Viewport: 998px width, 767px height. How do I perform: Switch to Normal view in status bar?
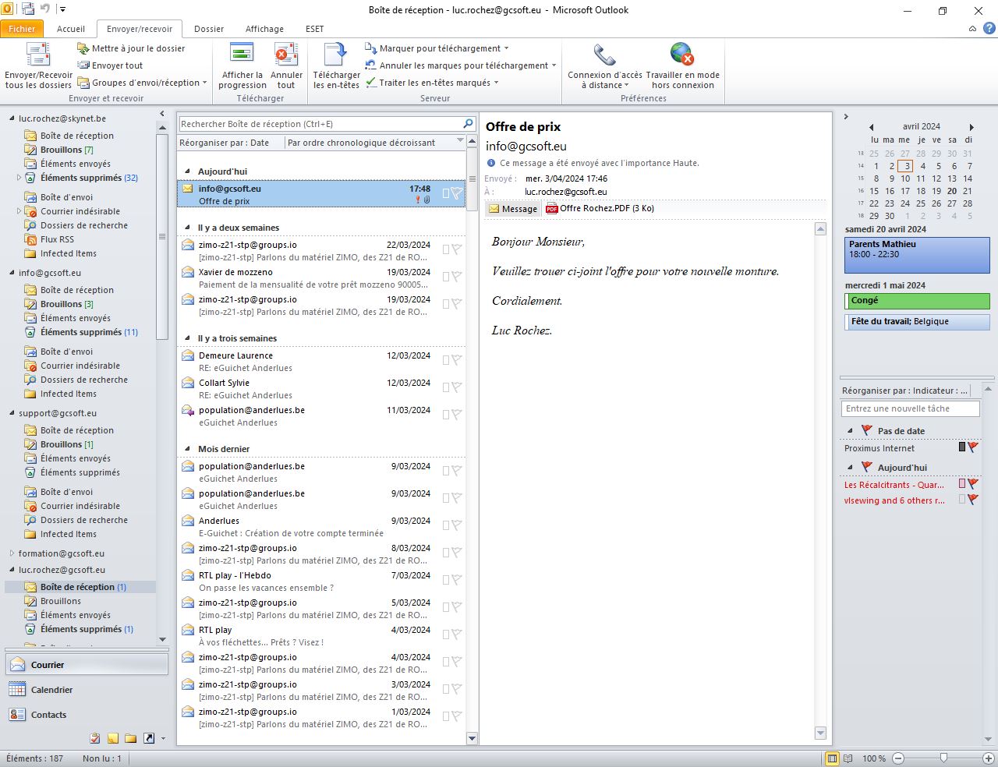coord(832,758)
